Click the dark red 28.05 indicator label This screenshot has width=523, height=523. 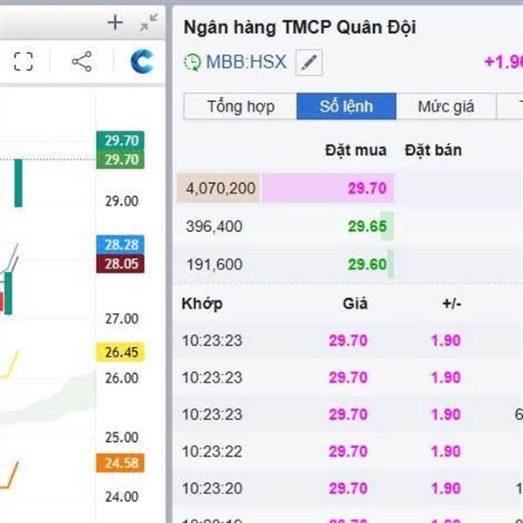tap(120, 264)
